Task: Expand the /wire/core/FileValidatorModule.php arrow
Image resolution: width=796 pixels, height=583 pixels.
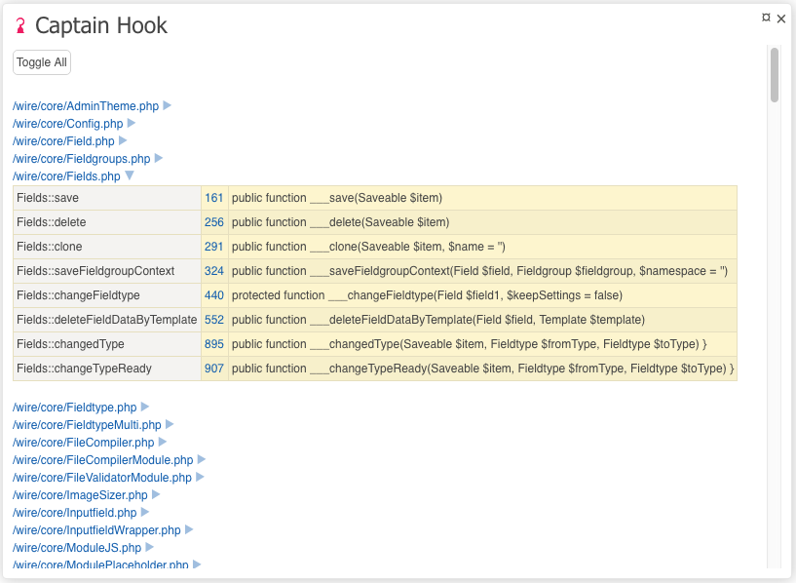Action: (x=200, y=477)
